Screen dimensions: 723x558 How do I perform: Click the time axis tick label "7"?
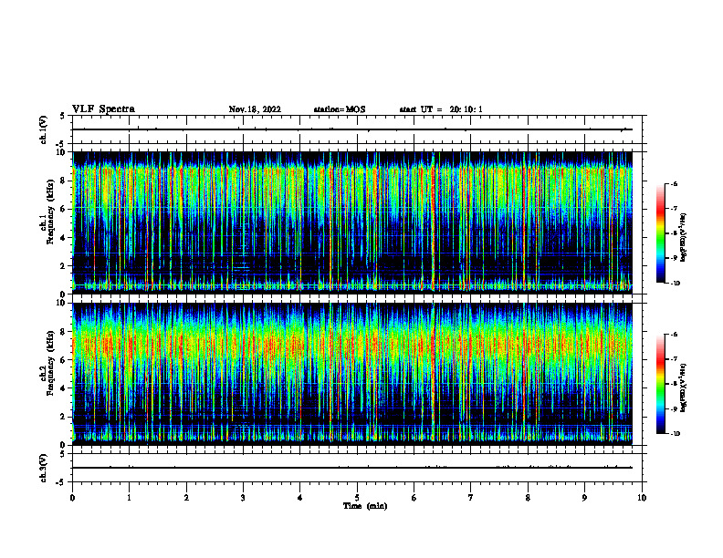pos(471,498)
